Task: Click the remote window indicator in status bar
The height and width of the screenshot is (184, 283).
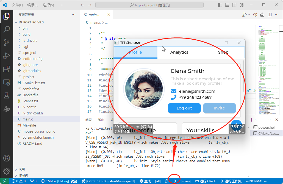Action: 5,181
